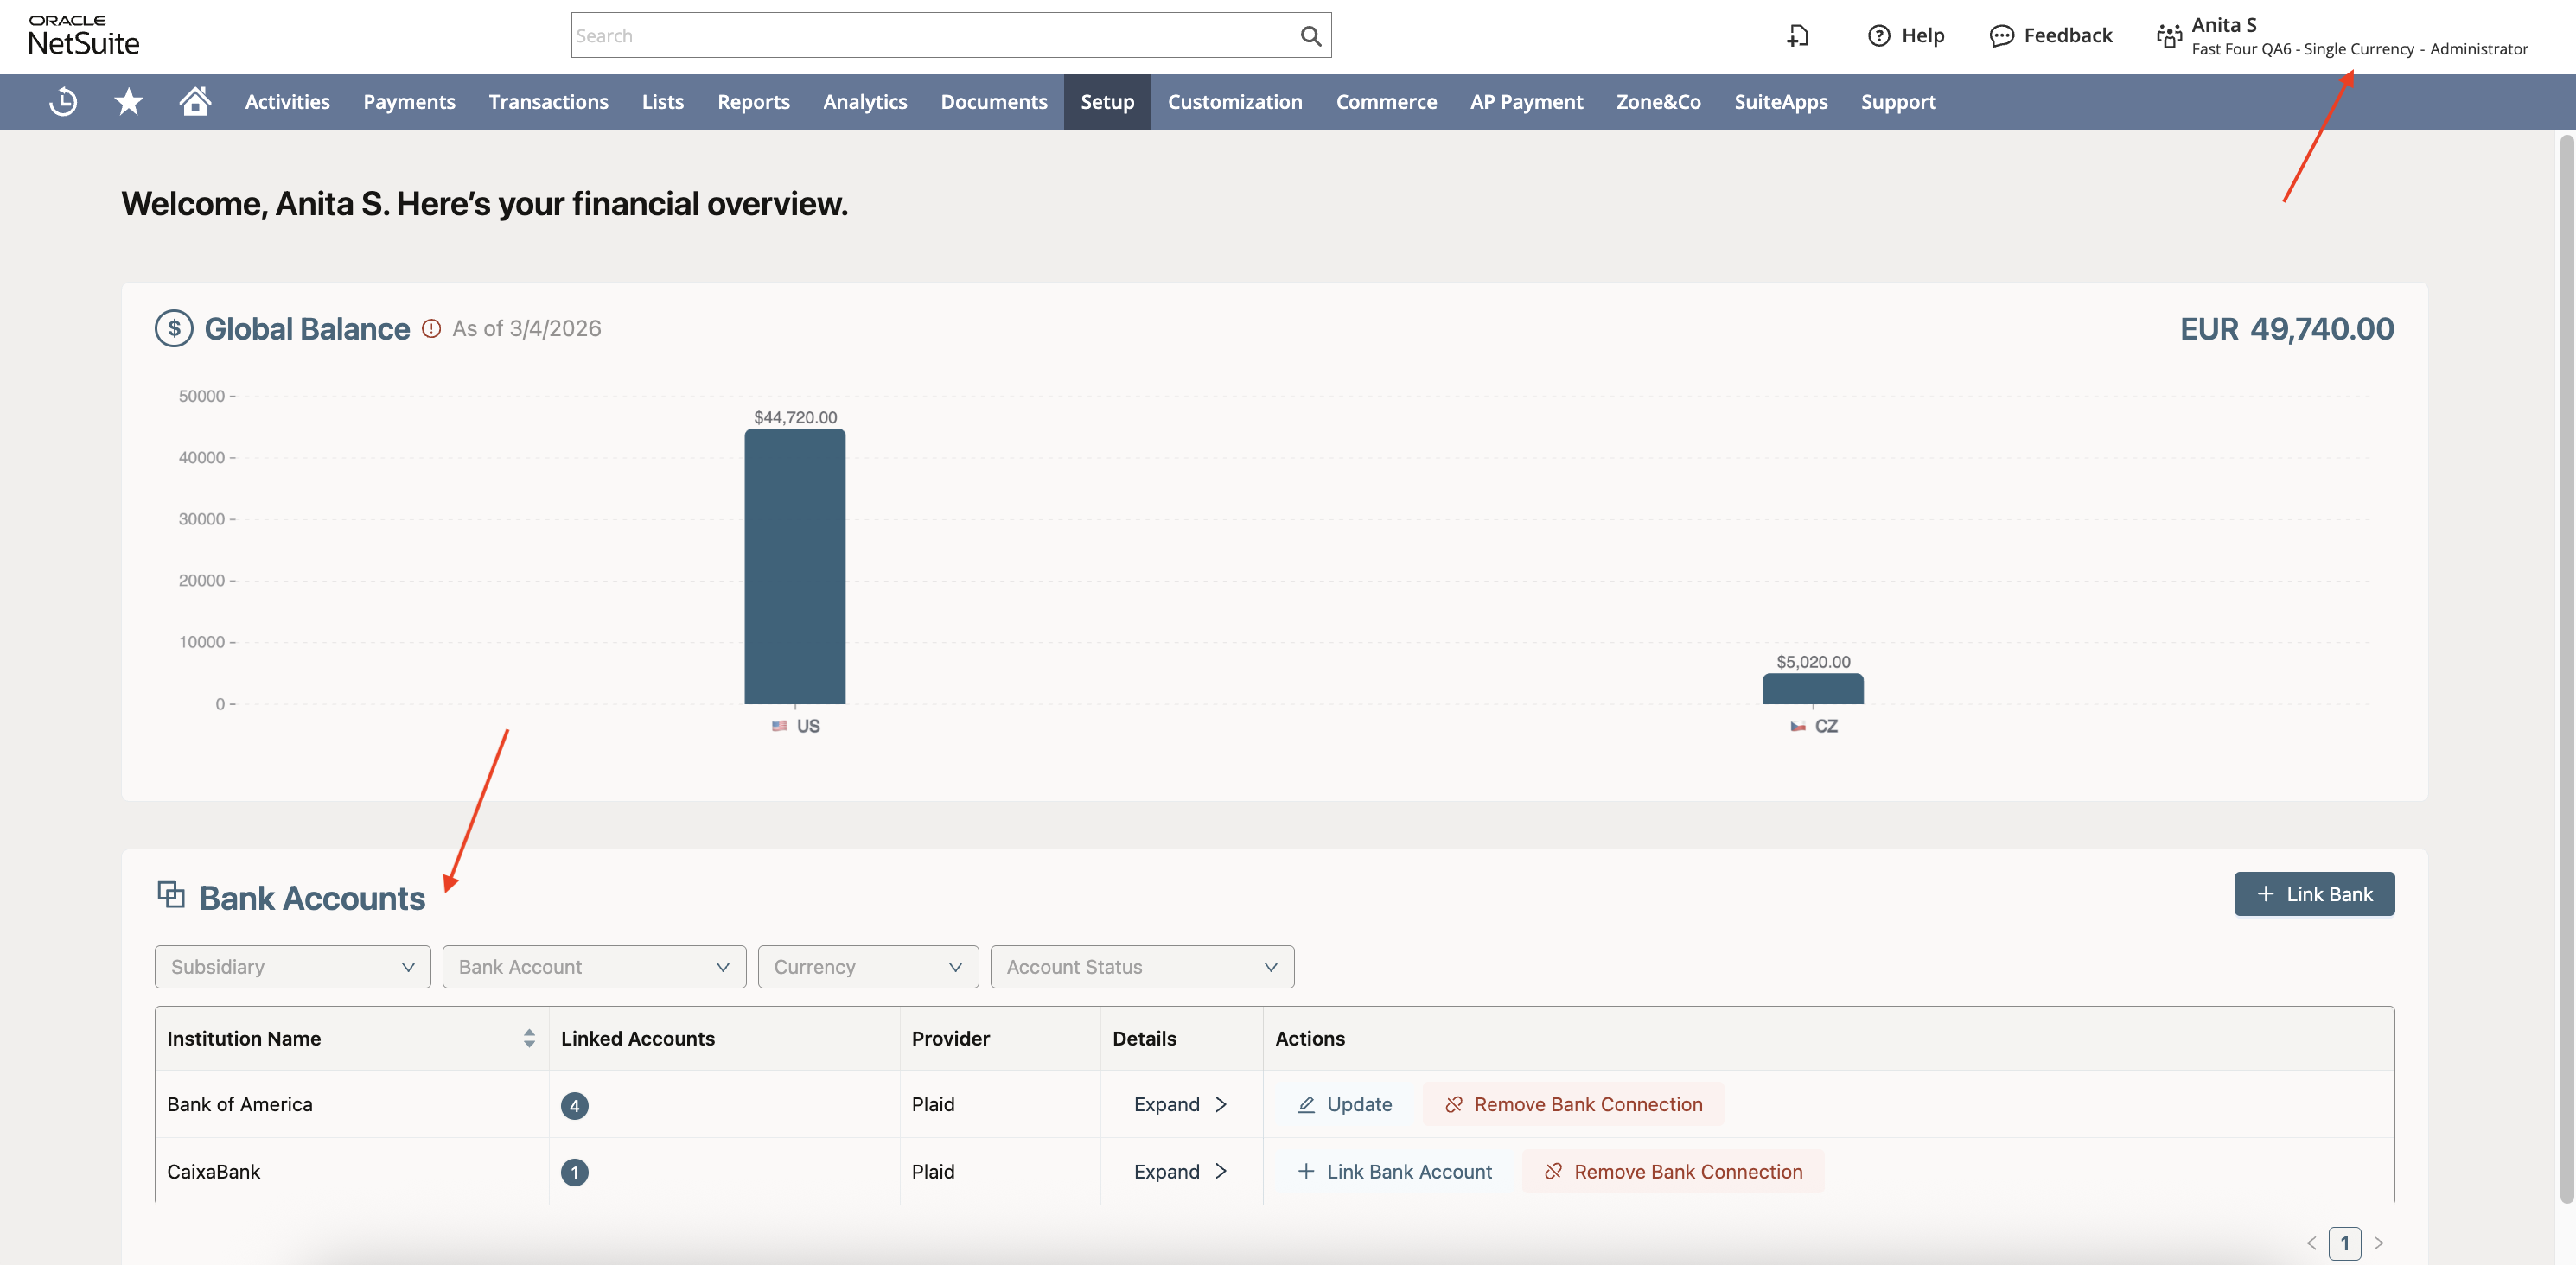
Task: Go to next page of bank accounts
Action: (x=2379, y=1243)
